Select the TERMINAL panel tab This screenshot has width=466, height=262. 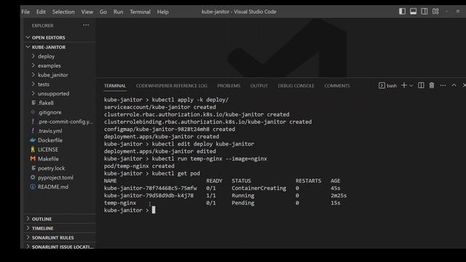point(115,86)
